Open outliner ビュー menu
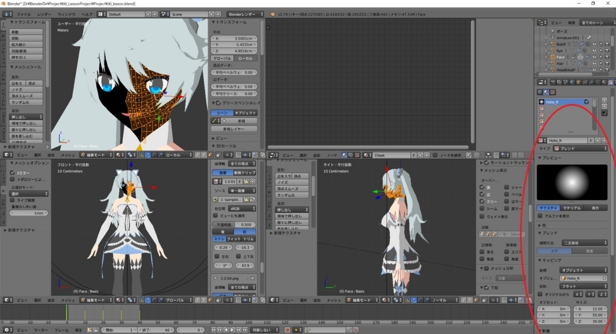This screenshot has height=334, width=616. (556, 23)
